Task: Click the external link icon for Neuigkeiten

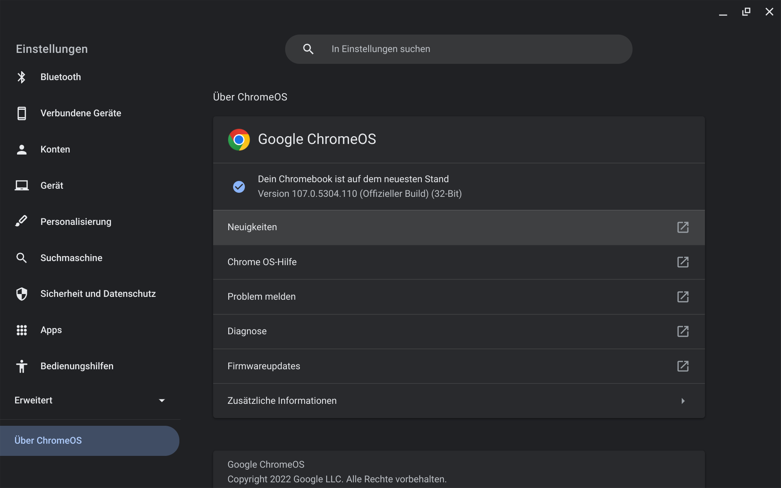Action: point(683,227)
